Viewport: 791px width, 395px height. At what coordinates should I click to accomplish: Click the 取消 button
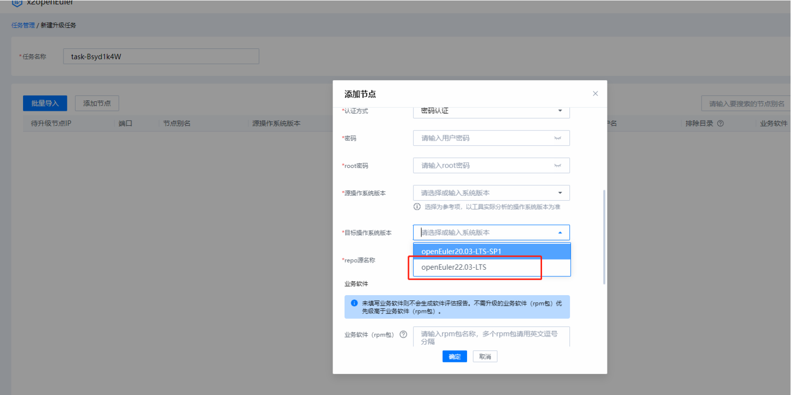pos(485,357)
